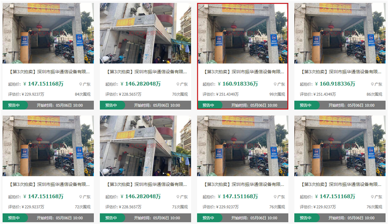Viewport: 388px width, 224px height.
Task: Click the location pin icon on the 71次围观 listing
Action: (178, 197)
